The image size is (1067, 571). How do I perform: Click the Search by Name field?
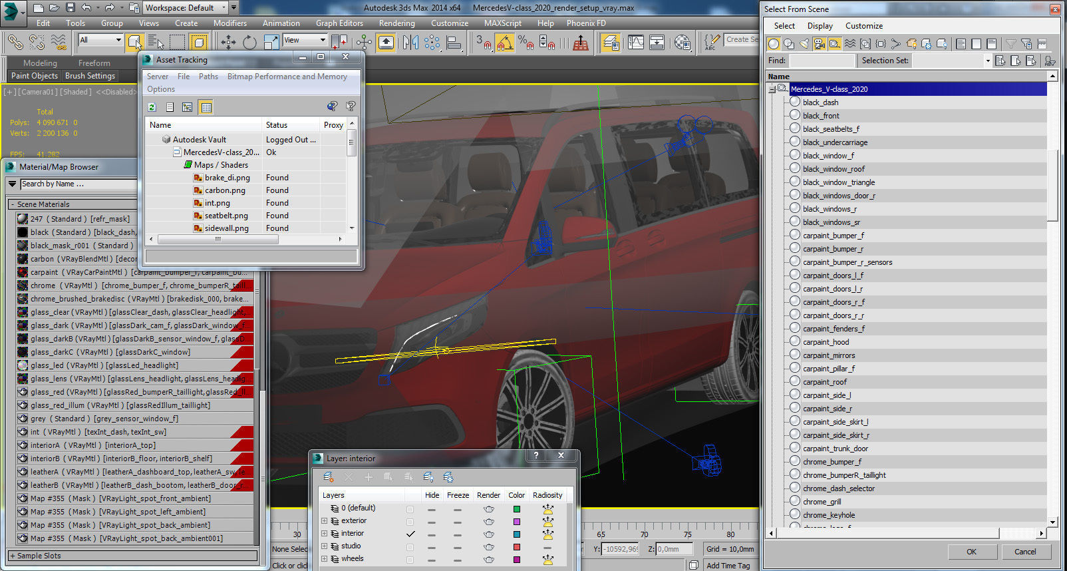tap(78, 184)
